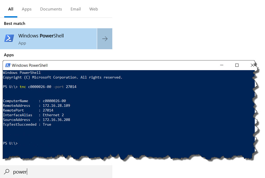Switch to the Apps search tab

[26, 9]
